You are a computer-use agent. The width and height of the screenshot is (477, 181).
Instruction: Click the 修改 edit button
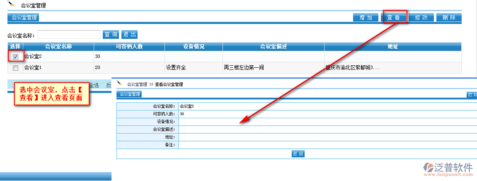pyautogui.click(x=421, y=17)
